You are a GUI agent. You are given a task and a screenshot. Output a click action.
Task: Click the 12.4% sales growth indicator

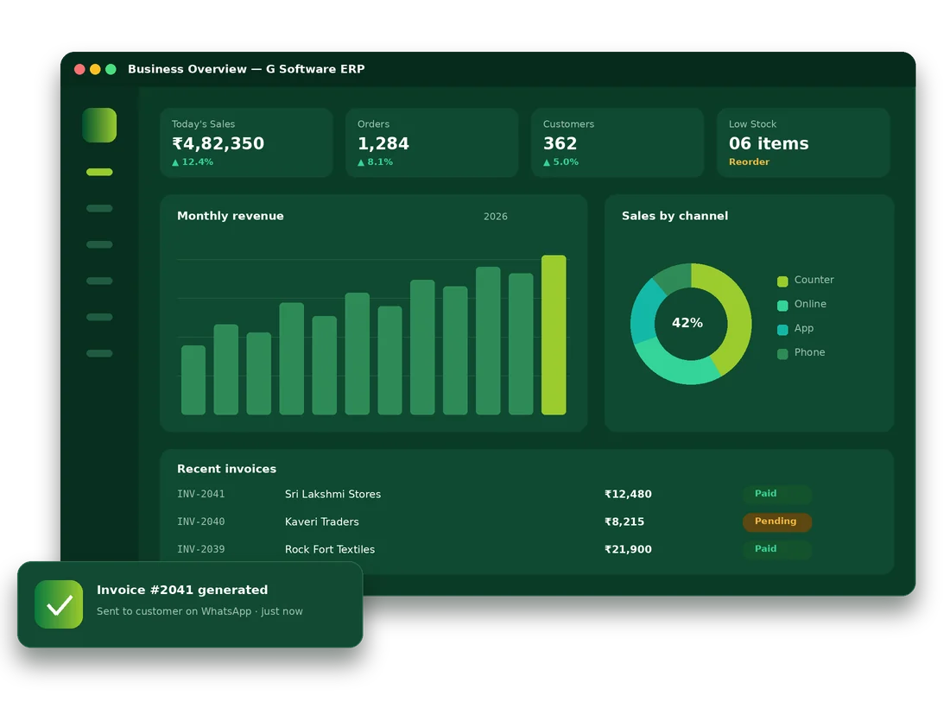pos(193,161)
